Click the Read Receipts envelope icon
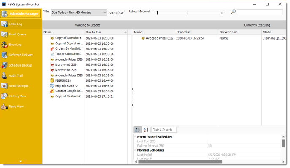 point(4,86)
